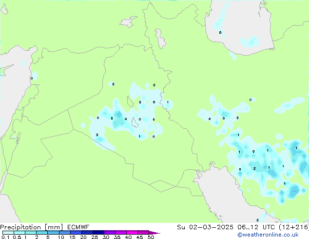Click the '0.1' legend scale label
The width and height of the screenshot is (309, 239).
(x=5, y=237)
